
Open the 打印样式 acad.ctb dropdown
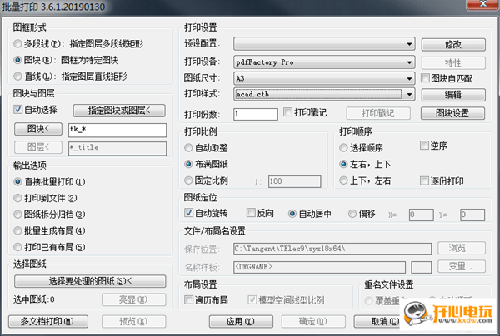coord(324,94)
